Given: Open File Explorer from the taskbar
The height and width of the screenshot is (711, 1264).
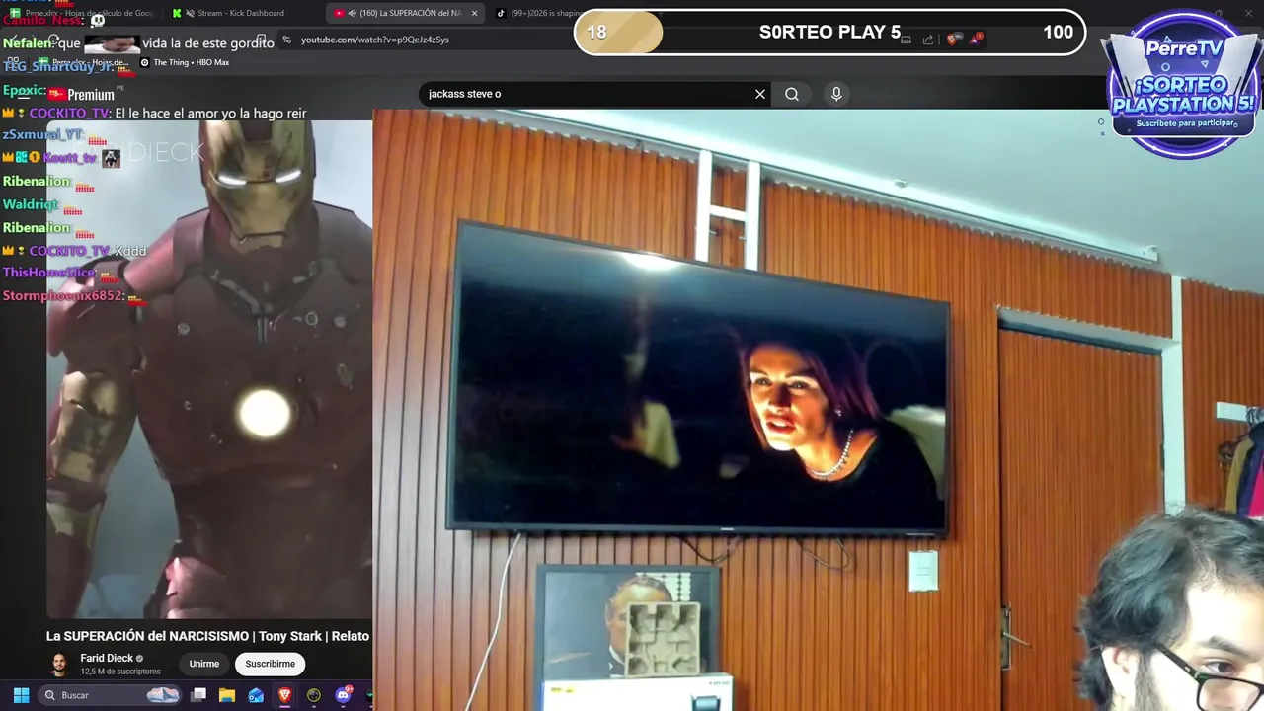Looking at the screenshot, I should [227, 695].
